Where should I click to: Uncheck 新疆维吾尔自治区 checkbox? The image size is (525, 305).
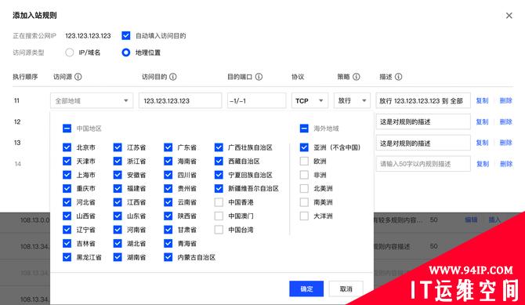(x=219, y=189)
